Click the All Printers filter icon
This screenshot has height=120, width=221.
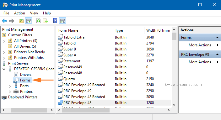pyautogui.click(x=10, y=41)
